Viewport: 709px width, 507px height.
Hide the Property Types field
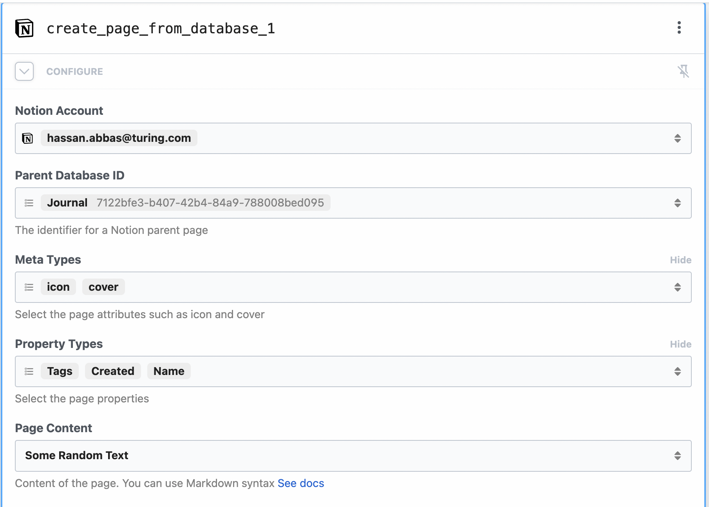pyautogui.click(x=680, y=344)
